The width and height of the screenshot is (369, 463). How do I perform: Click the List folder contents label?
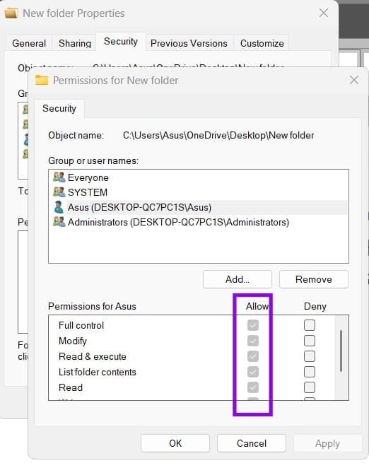point(98,372)
